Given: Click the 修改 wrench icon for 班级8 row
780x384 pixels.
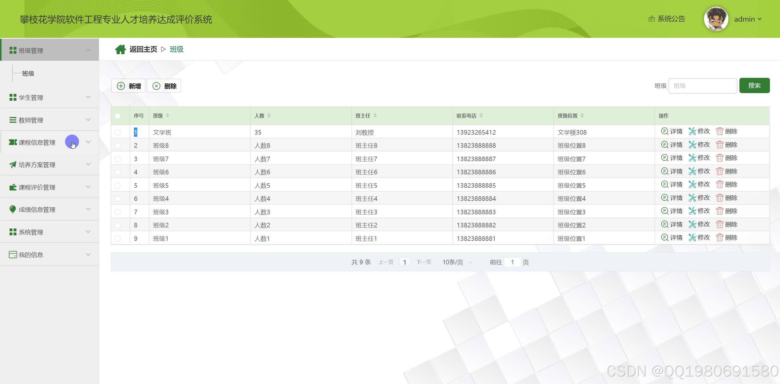Looking at the screenshot, I should (x=692, y=145).
